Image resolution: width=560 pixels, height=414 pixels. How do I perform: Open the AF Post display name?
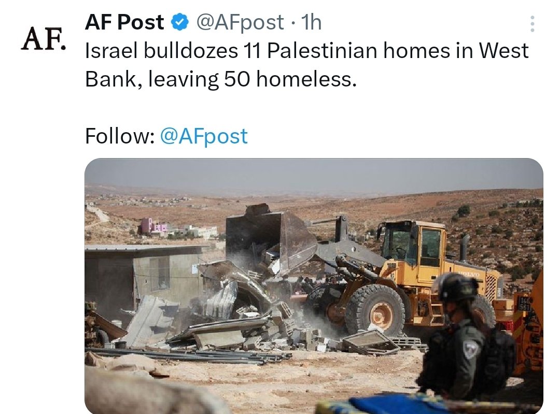pyautogui.click(x=124, y=22)
